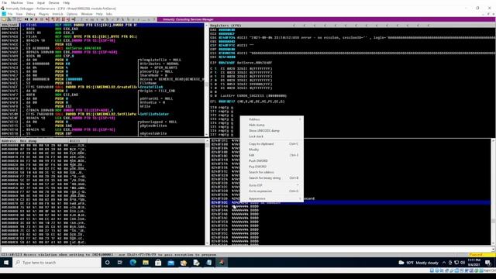Click the Open file toolbar icon
Screen dimensions: 496x279
click(x=4, y=19)
